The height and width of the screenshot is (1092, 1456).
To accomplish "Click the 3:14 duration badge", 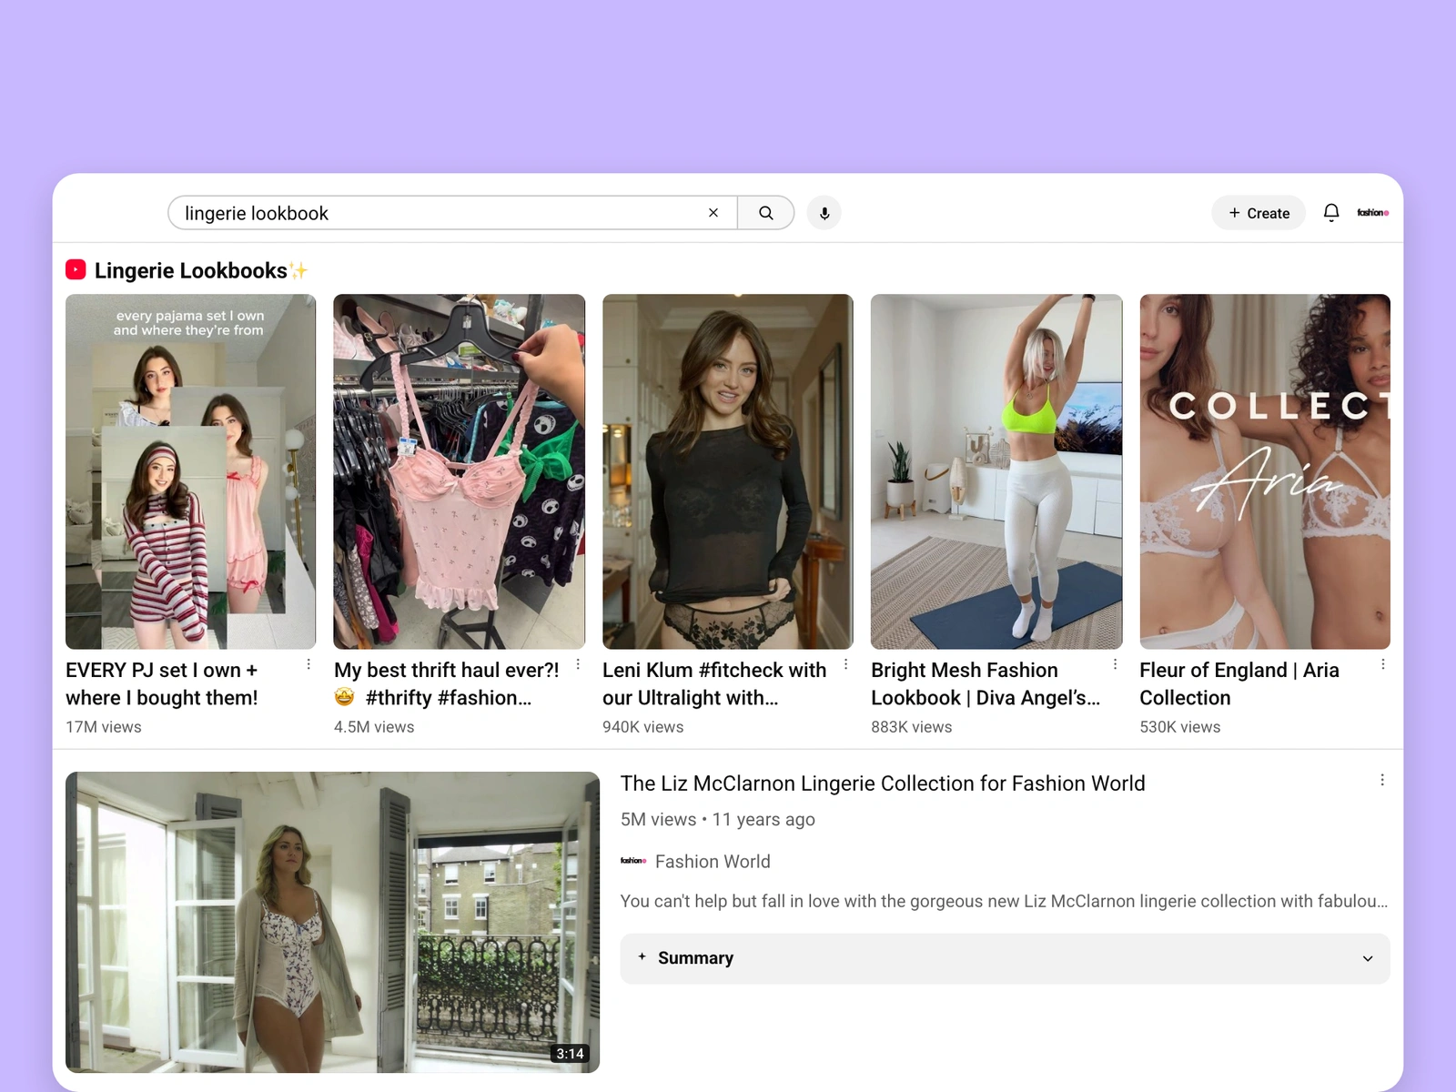I will [571, 1054].
